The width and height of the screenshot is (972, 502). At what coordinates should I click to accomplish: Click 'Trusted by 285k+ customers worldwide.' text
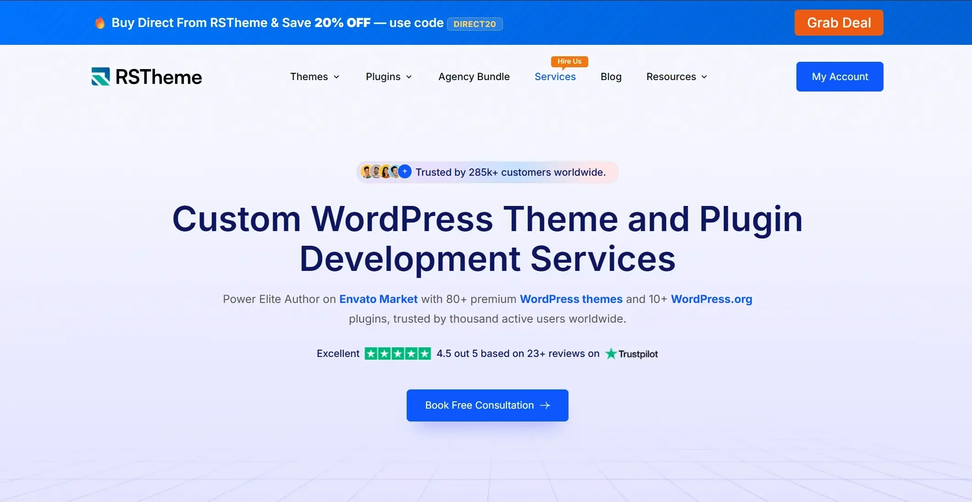point(510,172)
